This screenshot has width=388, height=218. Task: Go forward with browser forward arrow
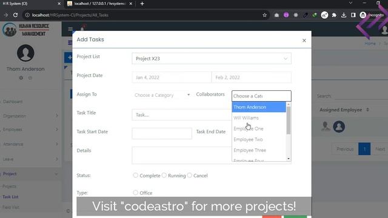point(5,15)
